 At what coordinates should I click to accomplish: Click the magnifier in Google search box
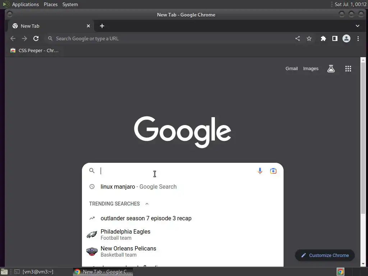[x=92, y=171]
